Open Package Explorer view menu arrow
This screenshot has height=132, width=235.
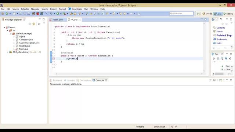[44, 23]
